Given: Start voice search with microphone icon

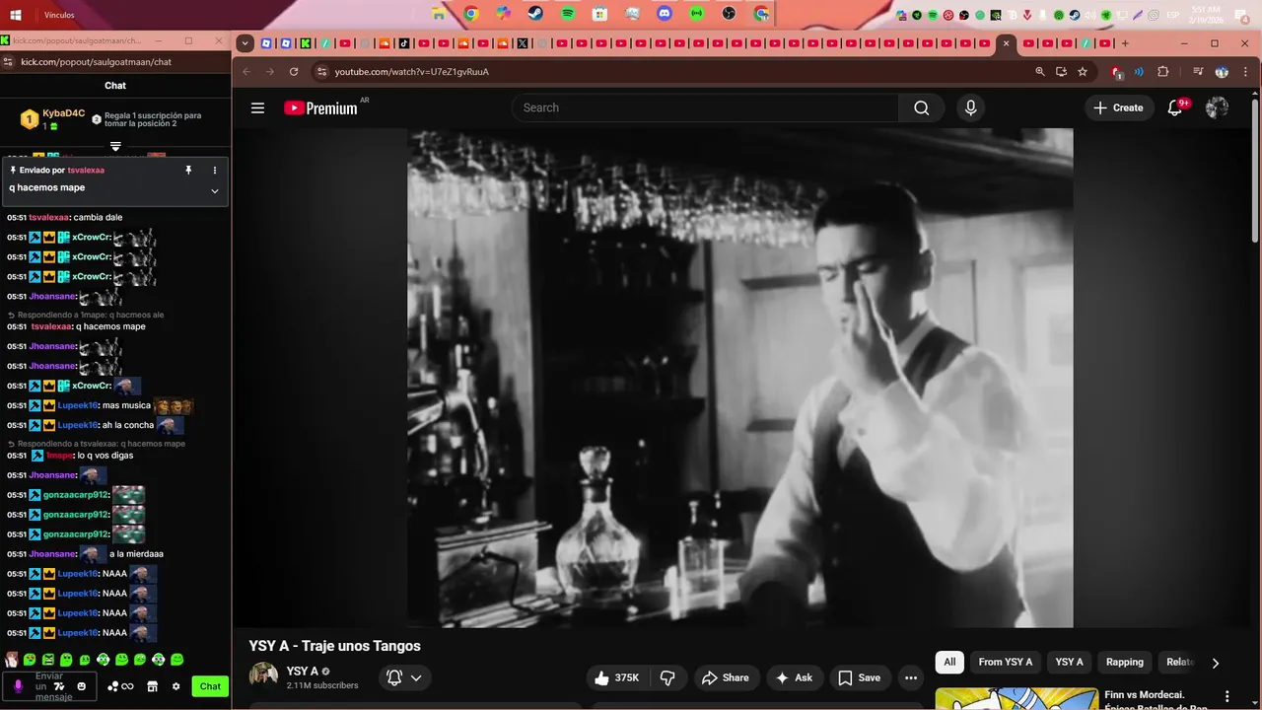Looking at the screenshot, I should [971, 107].
